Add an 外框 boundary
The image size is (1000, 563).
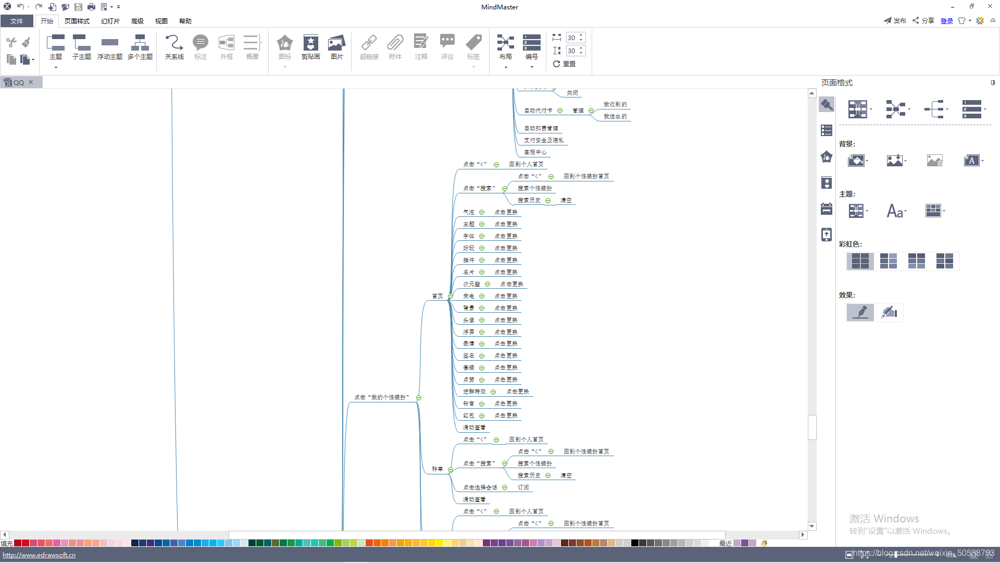point(227,47)
